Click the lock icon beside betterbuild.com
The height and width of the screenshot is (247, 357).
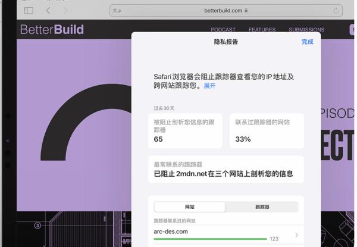(x=246, y=11)
